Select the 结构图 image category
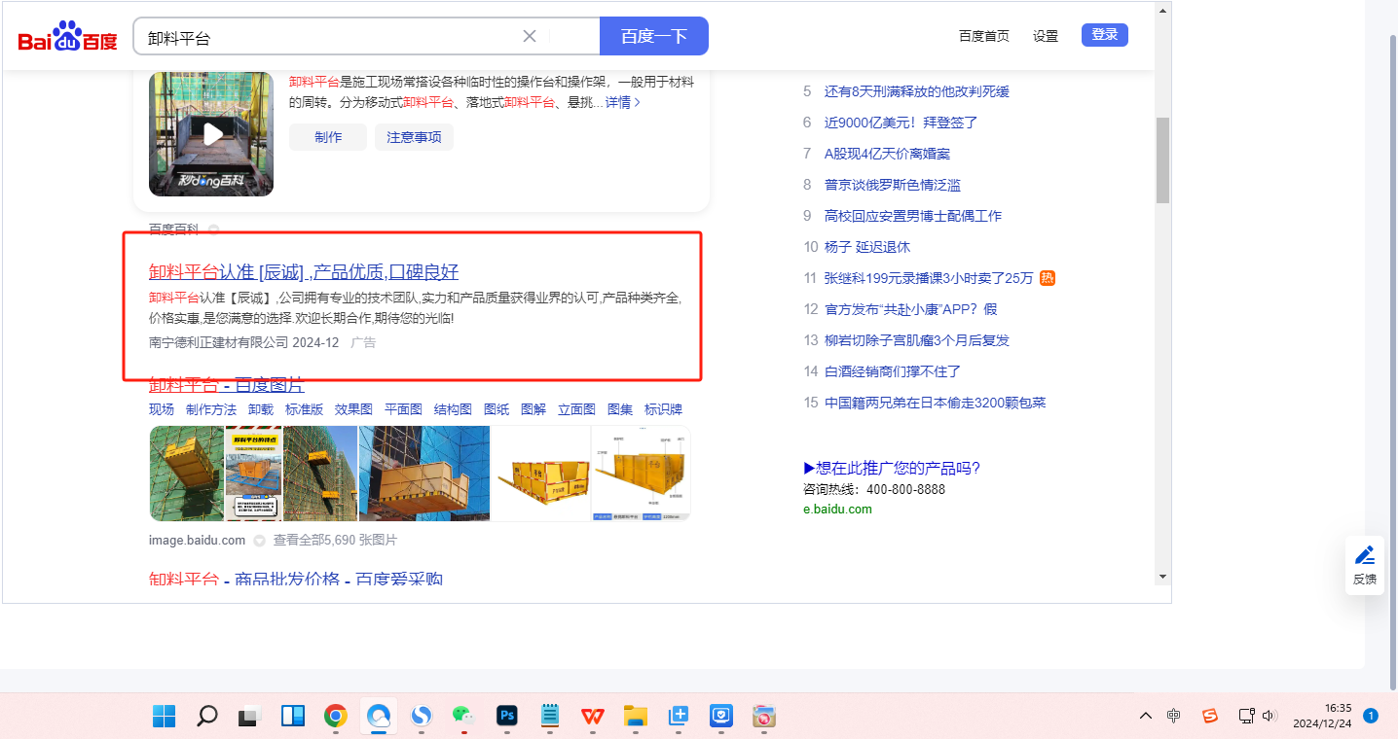This screenshot has width=1398, height=739. (x=453, y=409)
